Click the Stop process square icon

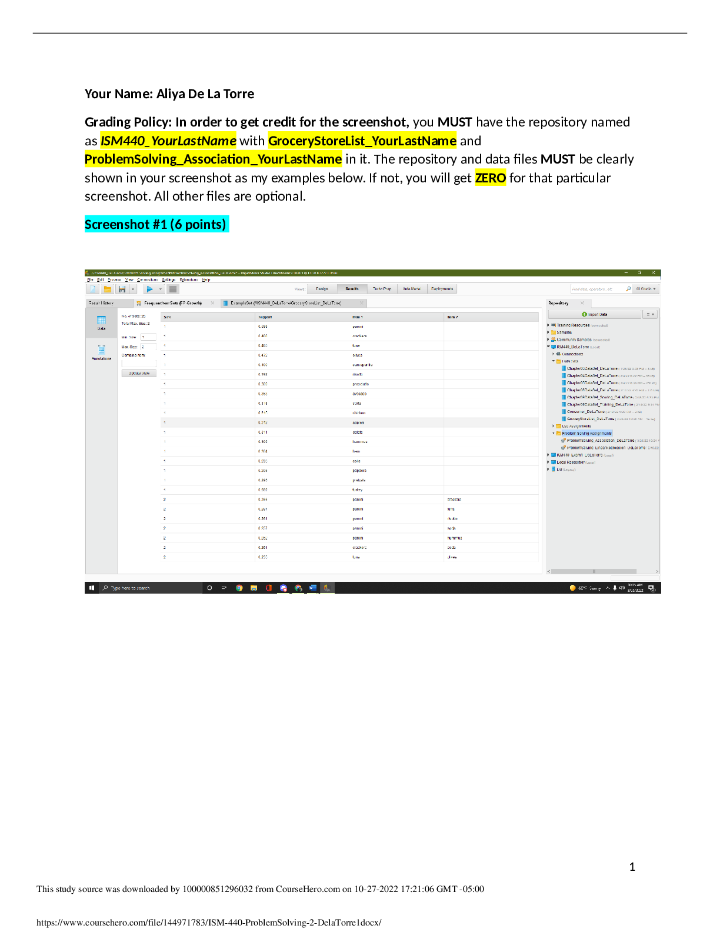(172, 289)
